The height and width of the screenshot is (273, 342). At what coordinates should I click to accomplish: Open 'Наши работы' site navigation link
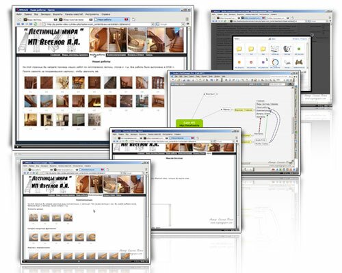tap(97, 55)
